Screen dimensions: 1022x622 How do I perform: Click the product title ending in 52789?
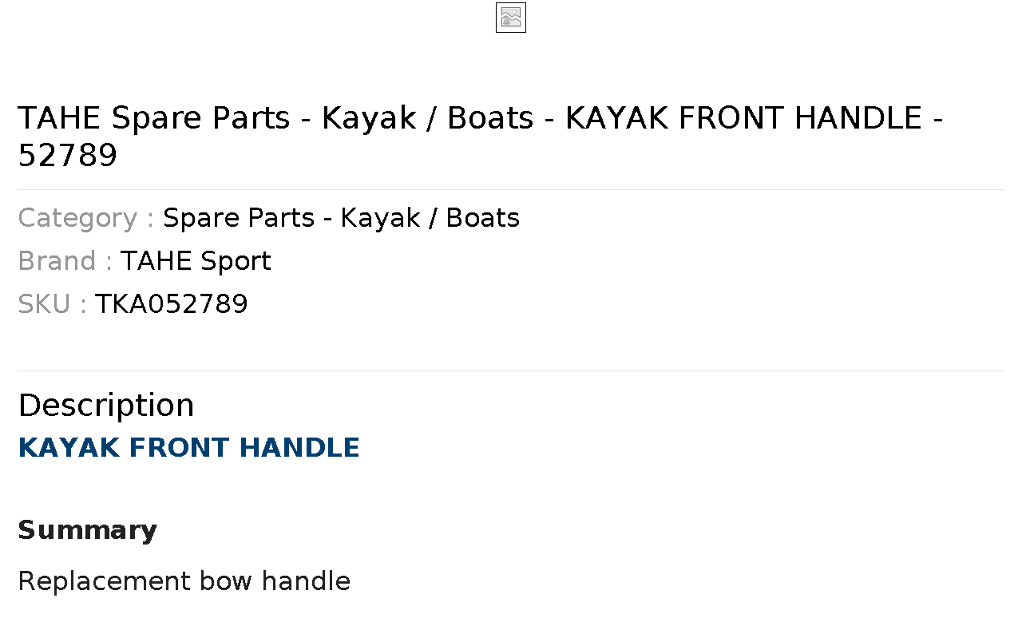click(481, 137)
